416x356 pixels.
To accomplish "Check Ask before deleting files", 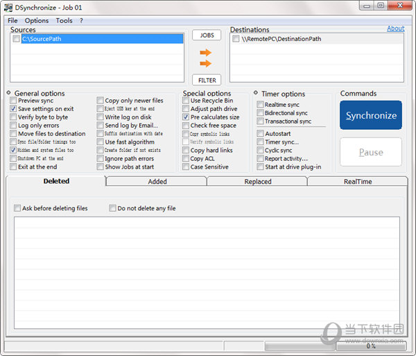I will click(17, 208).
